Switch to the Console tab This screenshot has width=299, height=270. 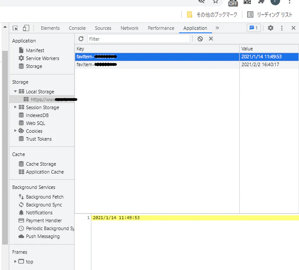click(x=77, y=28)
